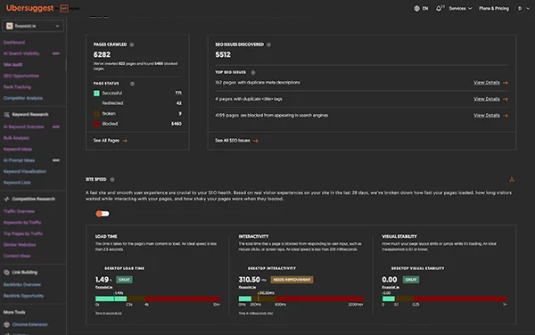
Task: Click See All Pages
Action: (x=106, y=141)
